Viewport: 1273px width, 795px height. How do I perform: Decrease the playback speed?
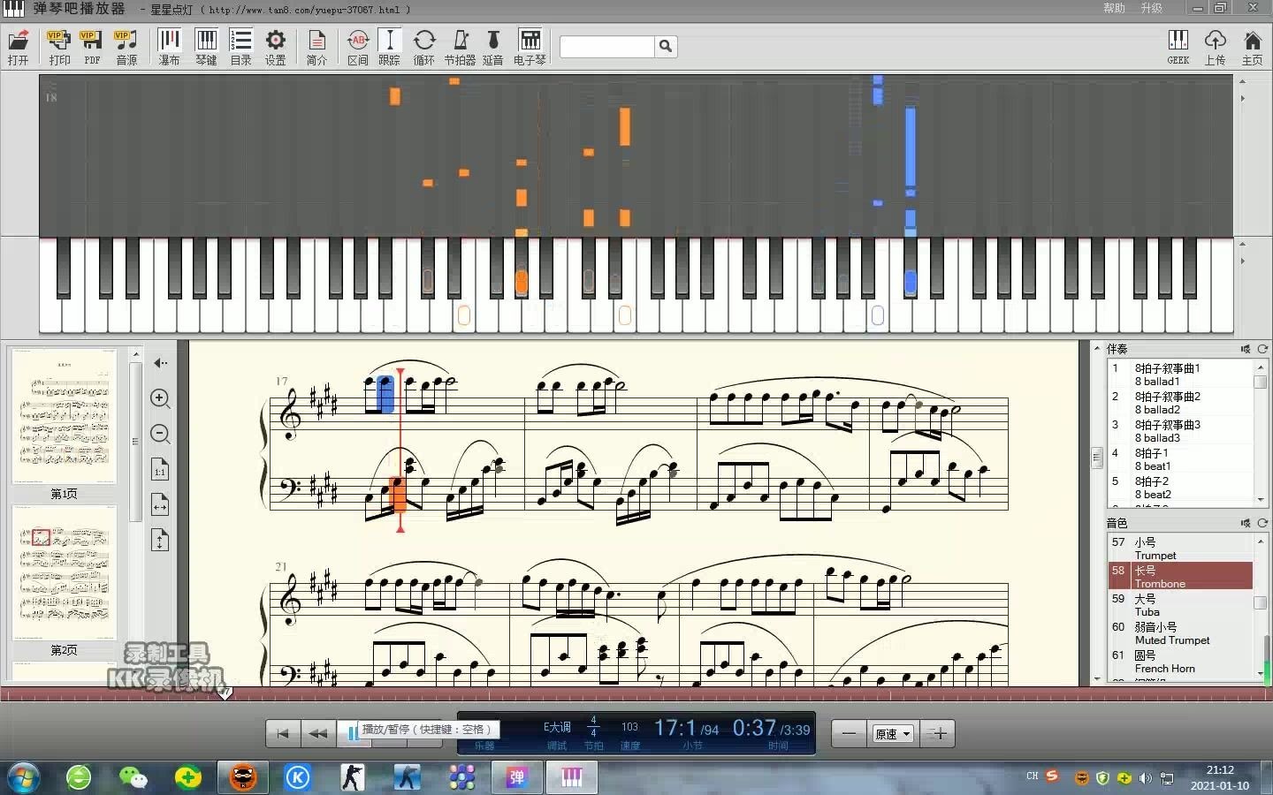(849, 733)
